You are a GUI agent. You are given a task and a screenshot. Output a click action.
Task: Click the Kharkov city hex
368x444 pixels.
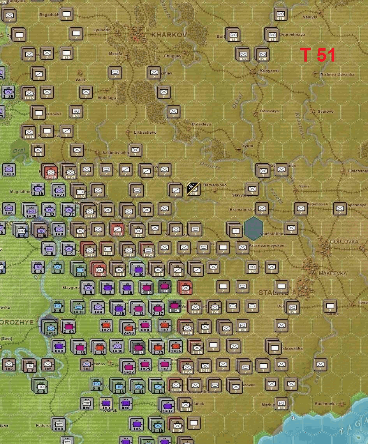pyautogui.click(x=137, y=36)
